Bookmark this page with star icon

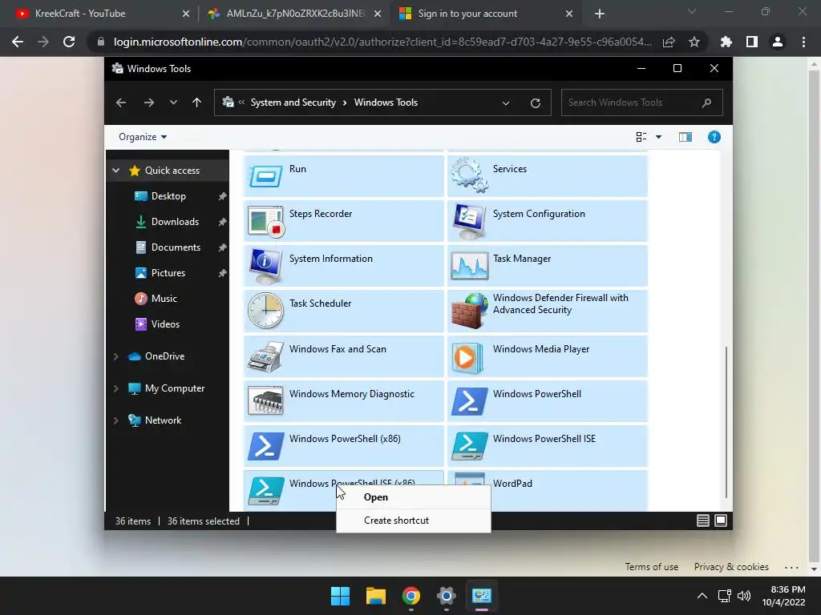pyautogui.click(x=694, y=42)
